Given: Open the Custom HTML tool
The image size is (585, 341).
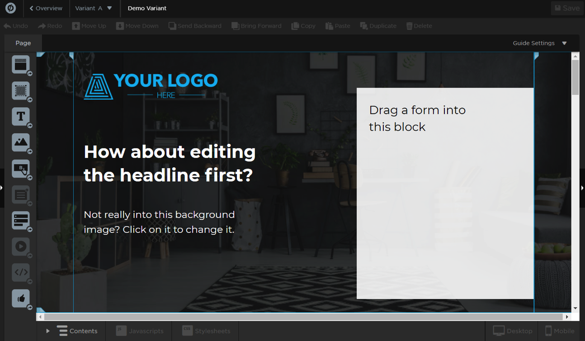Looking at the screenshot, I should [21, 272].
